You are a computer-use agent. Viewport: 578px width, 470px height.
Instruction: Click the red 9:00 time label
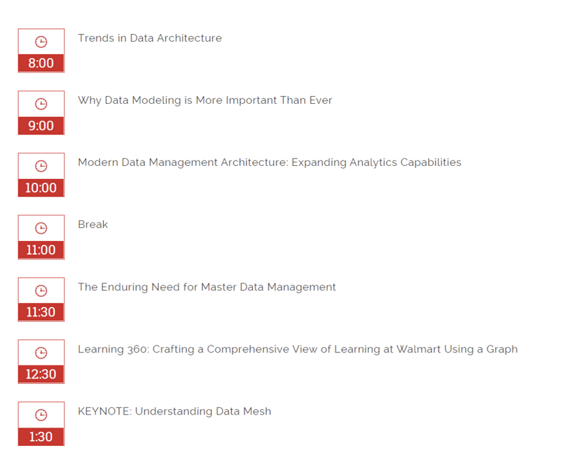[x=41, y=125]
